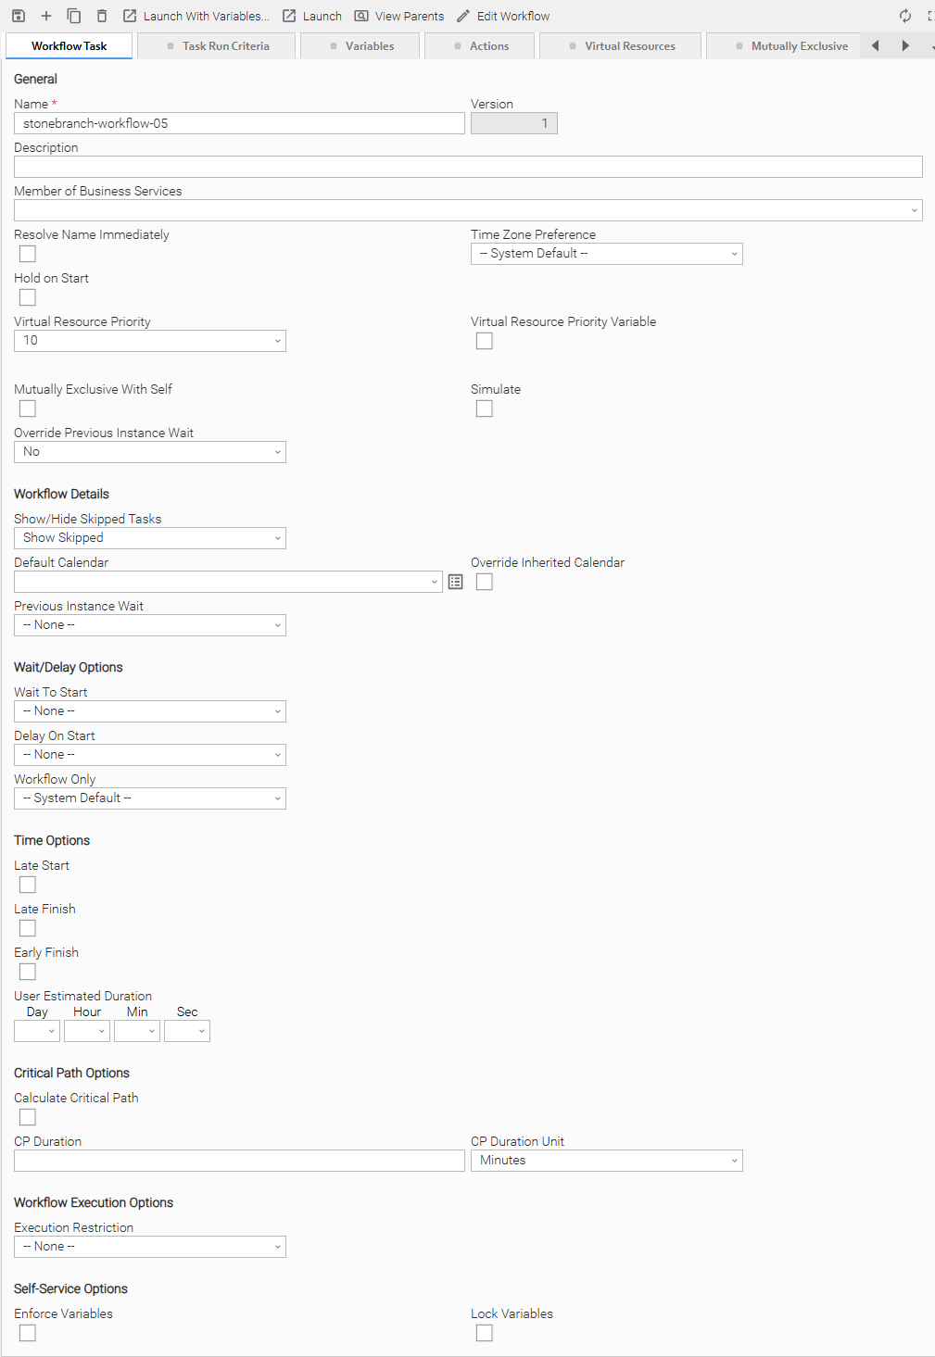Click the Save icon in toolbar
935x1357 pixels.
coord(19,16)
